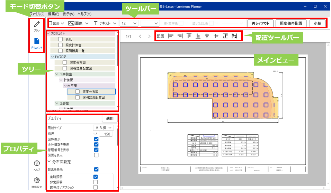Open the 用紙サイズ A3横 dropdown

105,128
